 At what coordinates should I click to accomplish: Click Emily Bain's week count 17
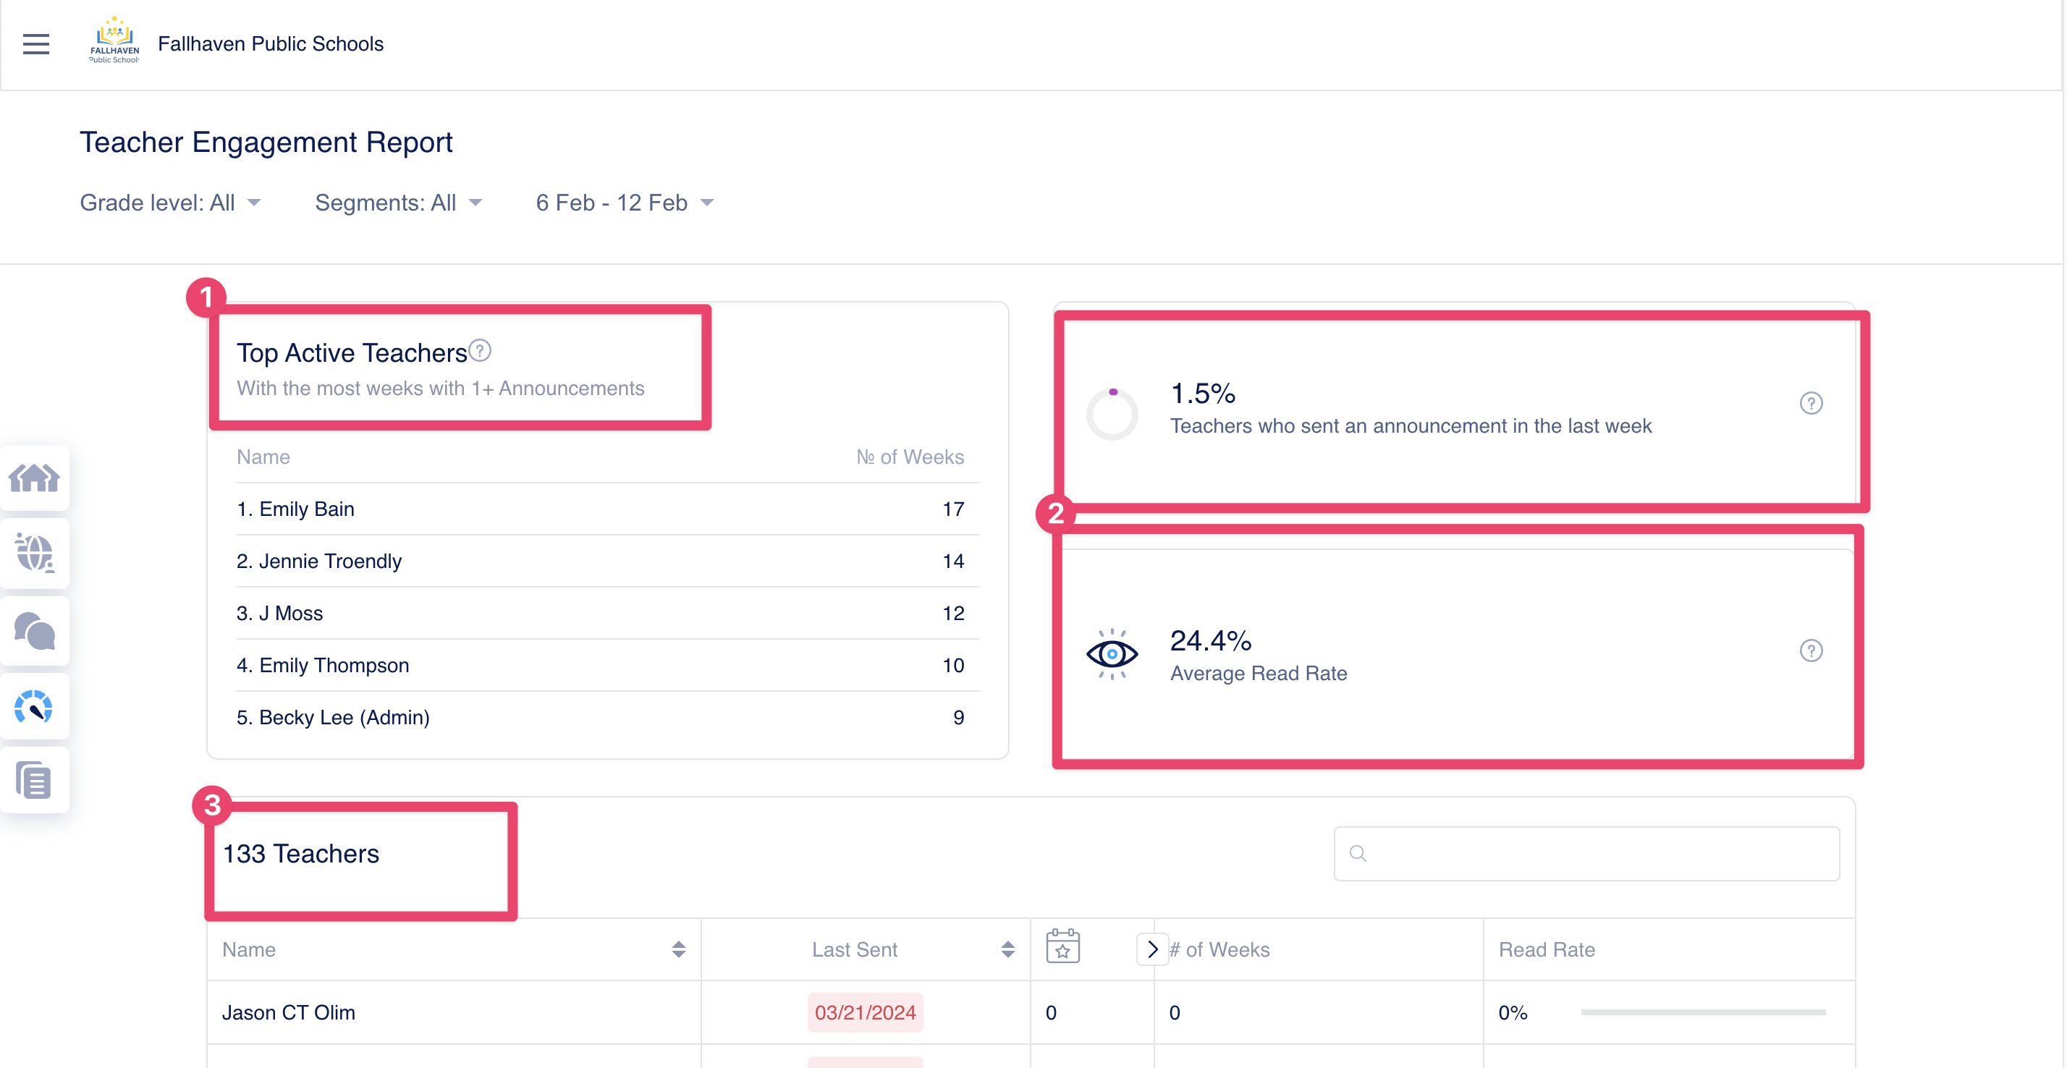click(x=952, y=509)
